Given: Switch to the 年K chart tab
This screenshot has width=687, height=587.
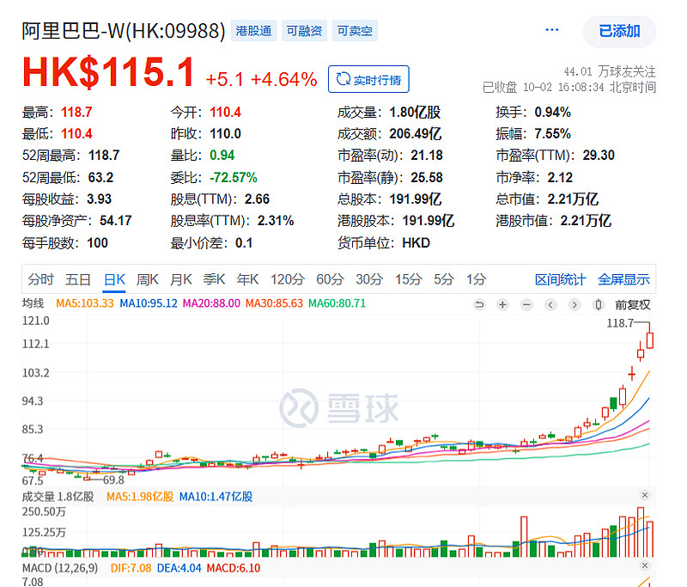Looking at the screenshot, I should point(247,279).
